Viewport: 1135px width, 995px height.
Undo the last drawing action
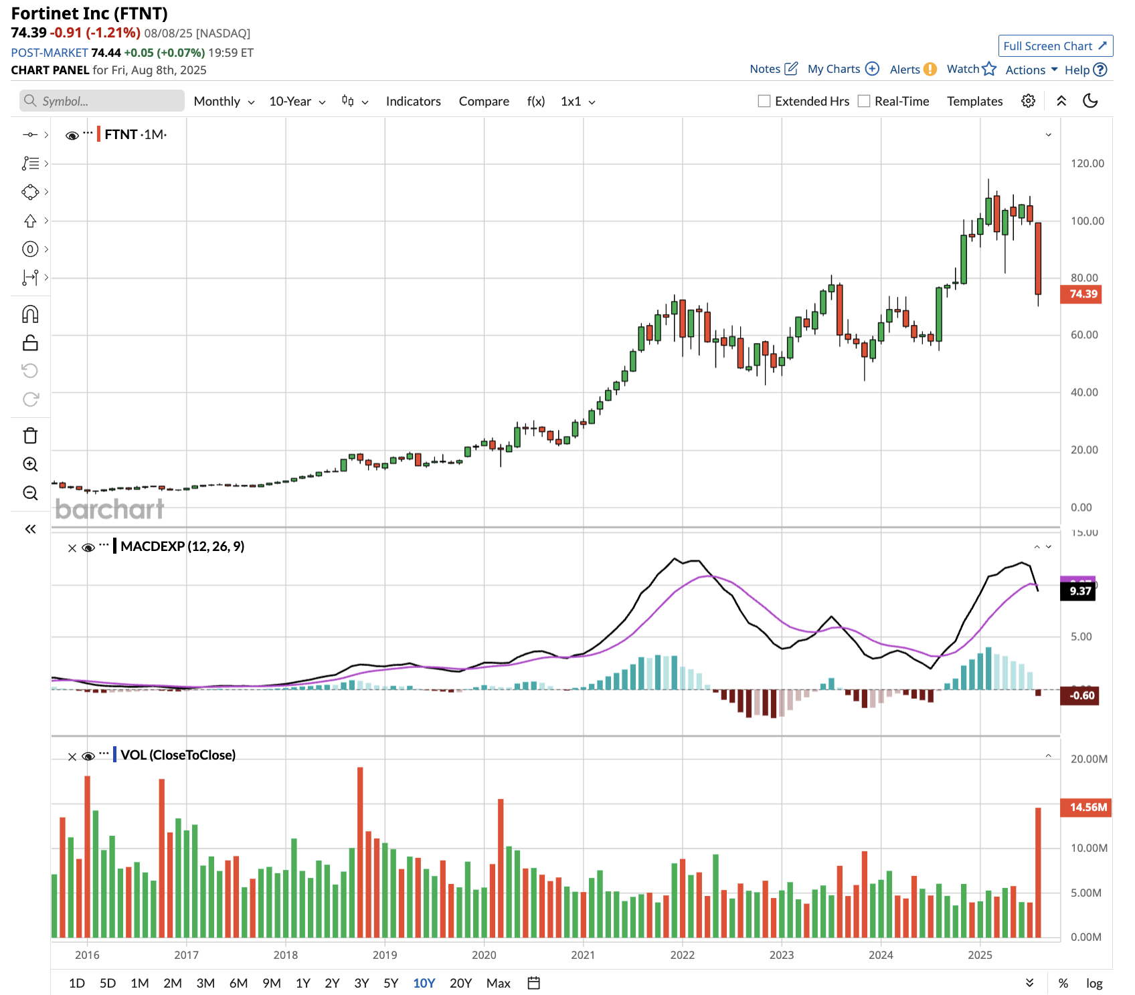30,370
